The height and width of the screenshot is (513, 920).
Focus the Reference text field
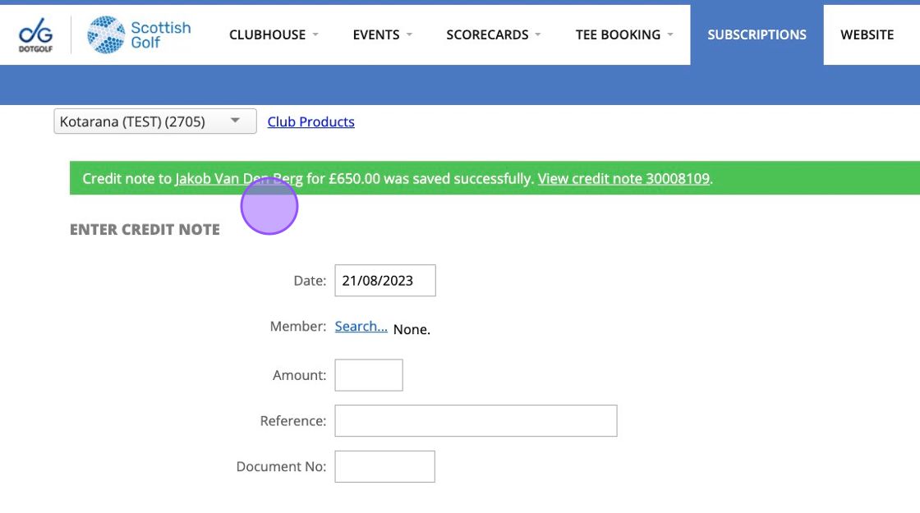click(x=476, y=420)
